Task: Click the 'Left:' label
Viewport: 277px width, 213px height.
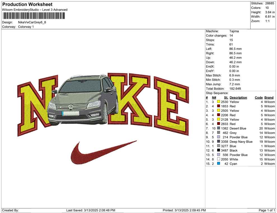Action: click(x=209, y=49)
